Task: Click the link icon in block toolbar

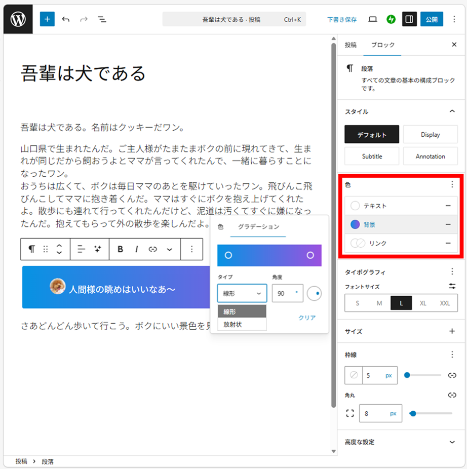Action: click(152, 249)
